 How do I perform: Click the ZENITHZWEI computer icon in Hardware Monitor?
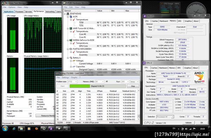tap(68, 14)
